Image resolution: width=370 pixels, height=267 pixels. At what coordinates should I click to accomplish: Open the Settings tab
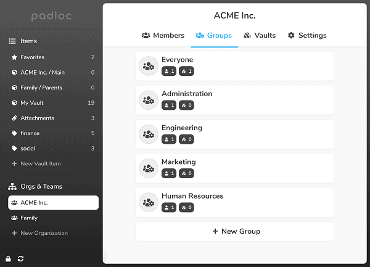(307, 35)
